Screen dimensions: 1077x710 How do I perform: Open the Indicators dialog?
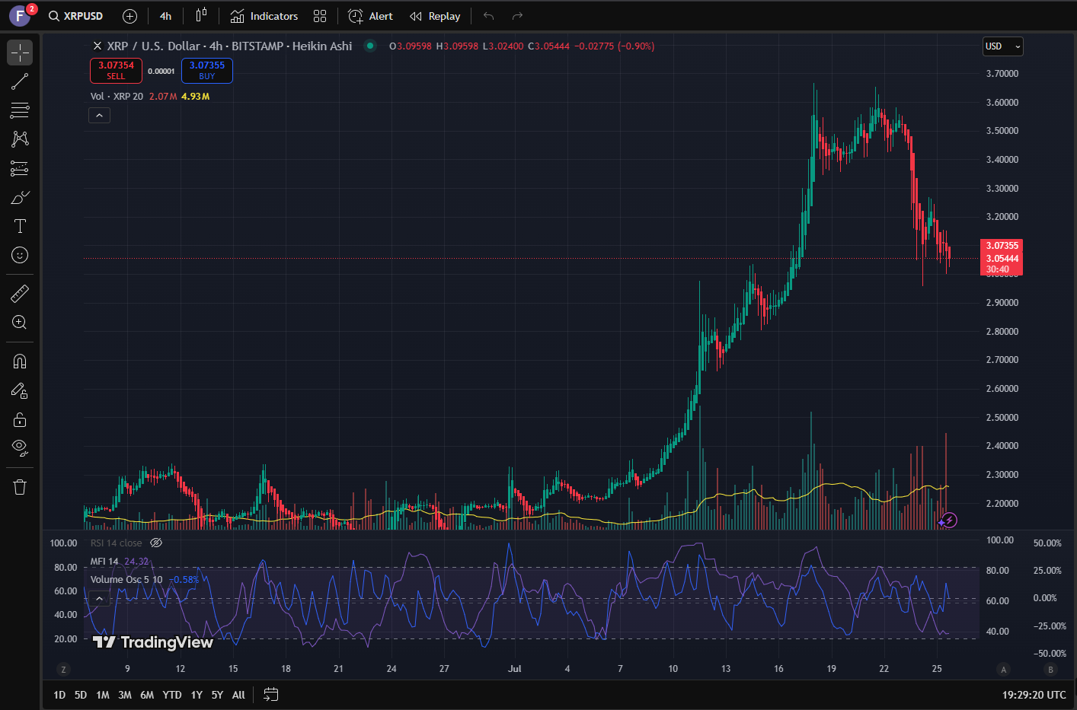click(264, 16)
